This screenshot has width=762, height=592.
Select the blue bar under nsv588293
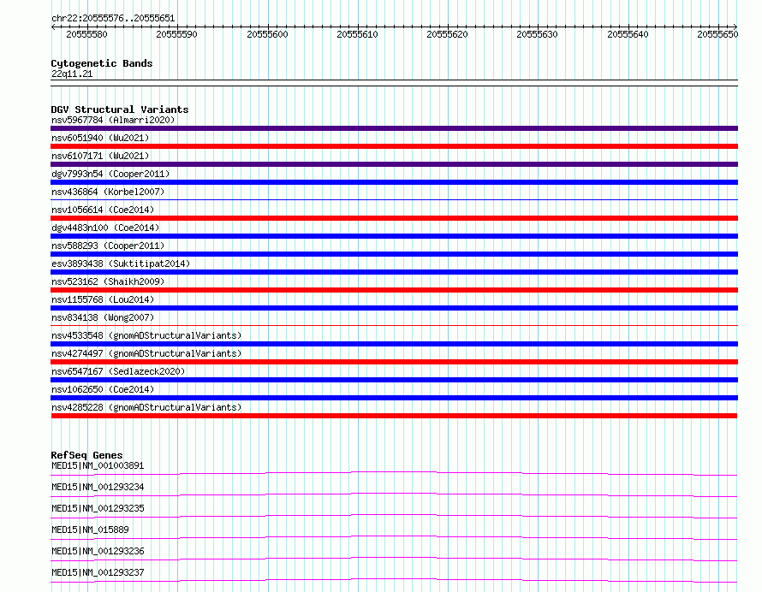pyautogui.click(x=394, y=254)
